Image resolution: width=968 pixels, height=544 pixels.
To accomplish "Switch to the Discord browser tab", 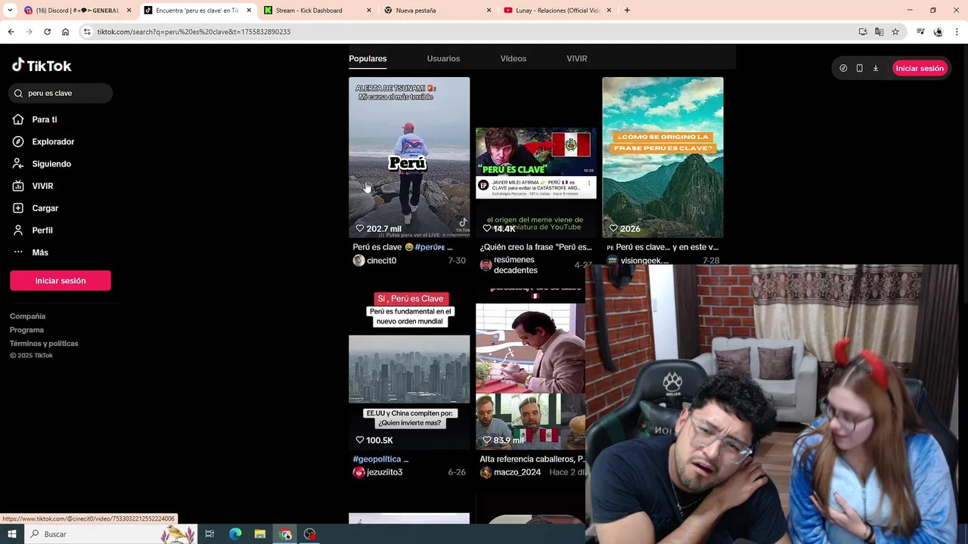I will (x=77, y=11).
